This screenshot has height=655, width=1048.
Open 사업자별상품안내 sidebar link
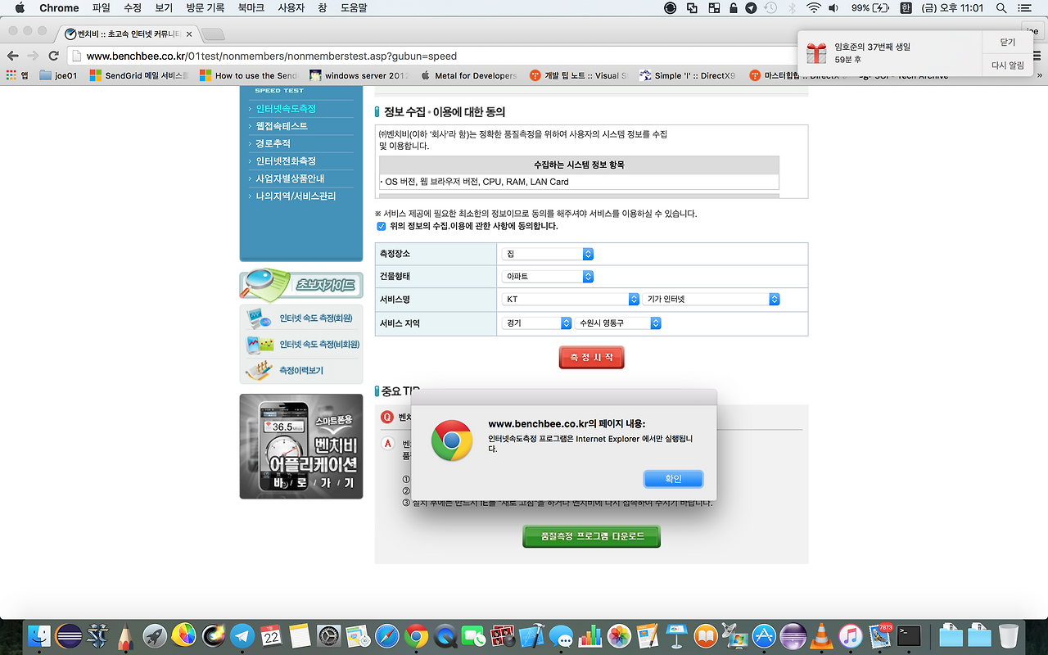(290, 178)
